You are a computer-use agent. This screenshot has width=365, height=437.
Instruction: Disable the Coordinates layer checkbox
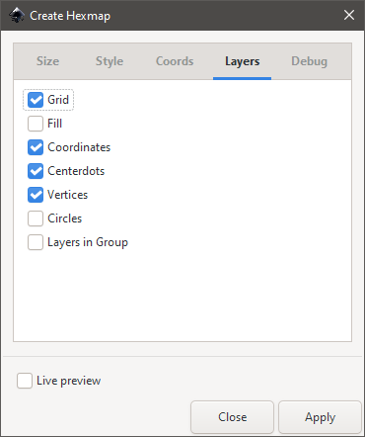click(x=36, y=147)
